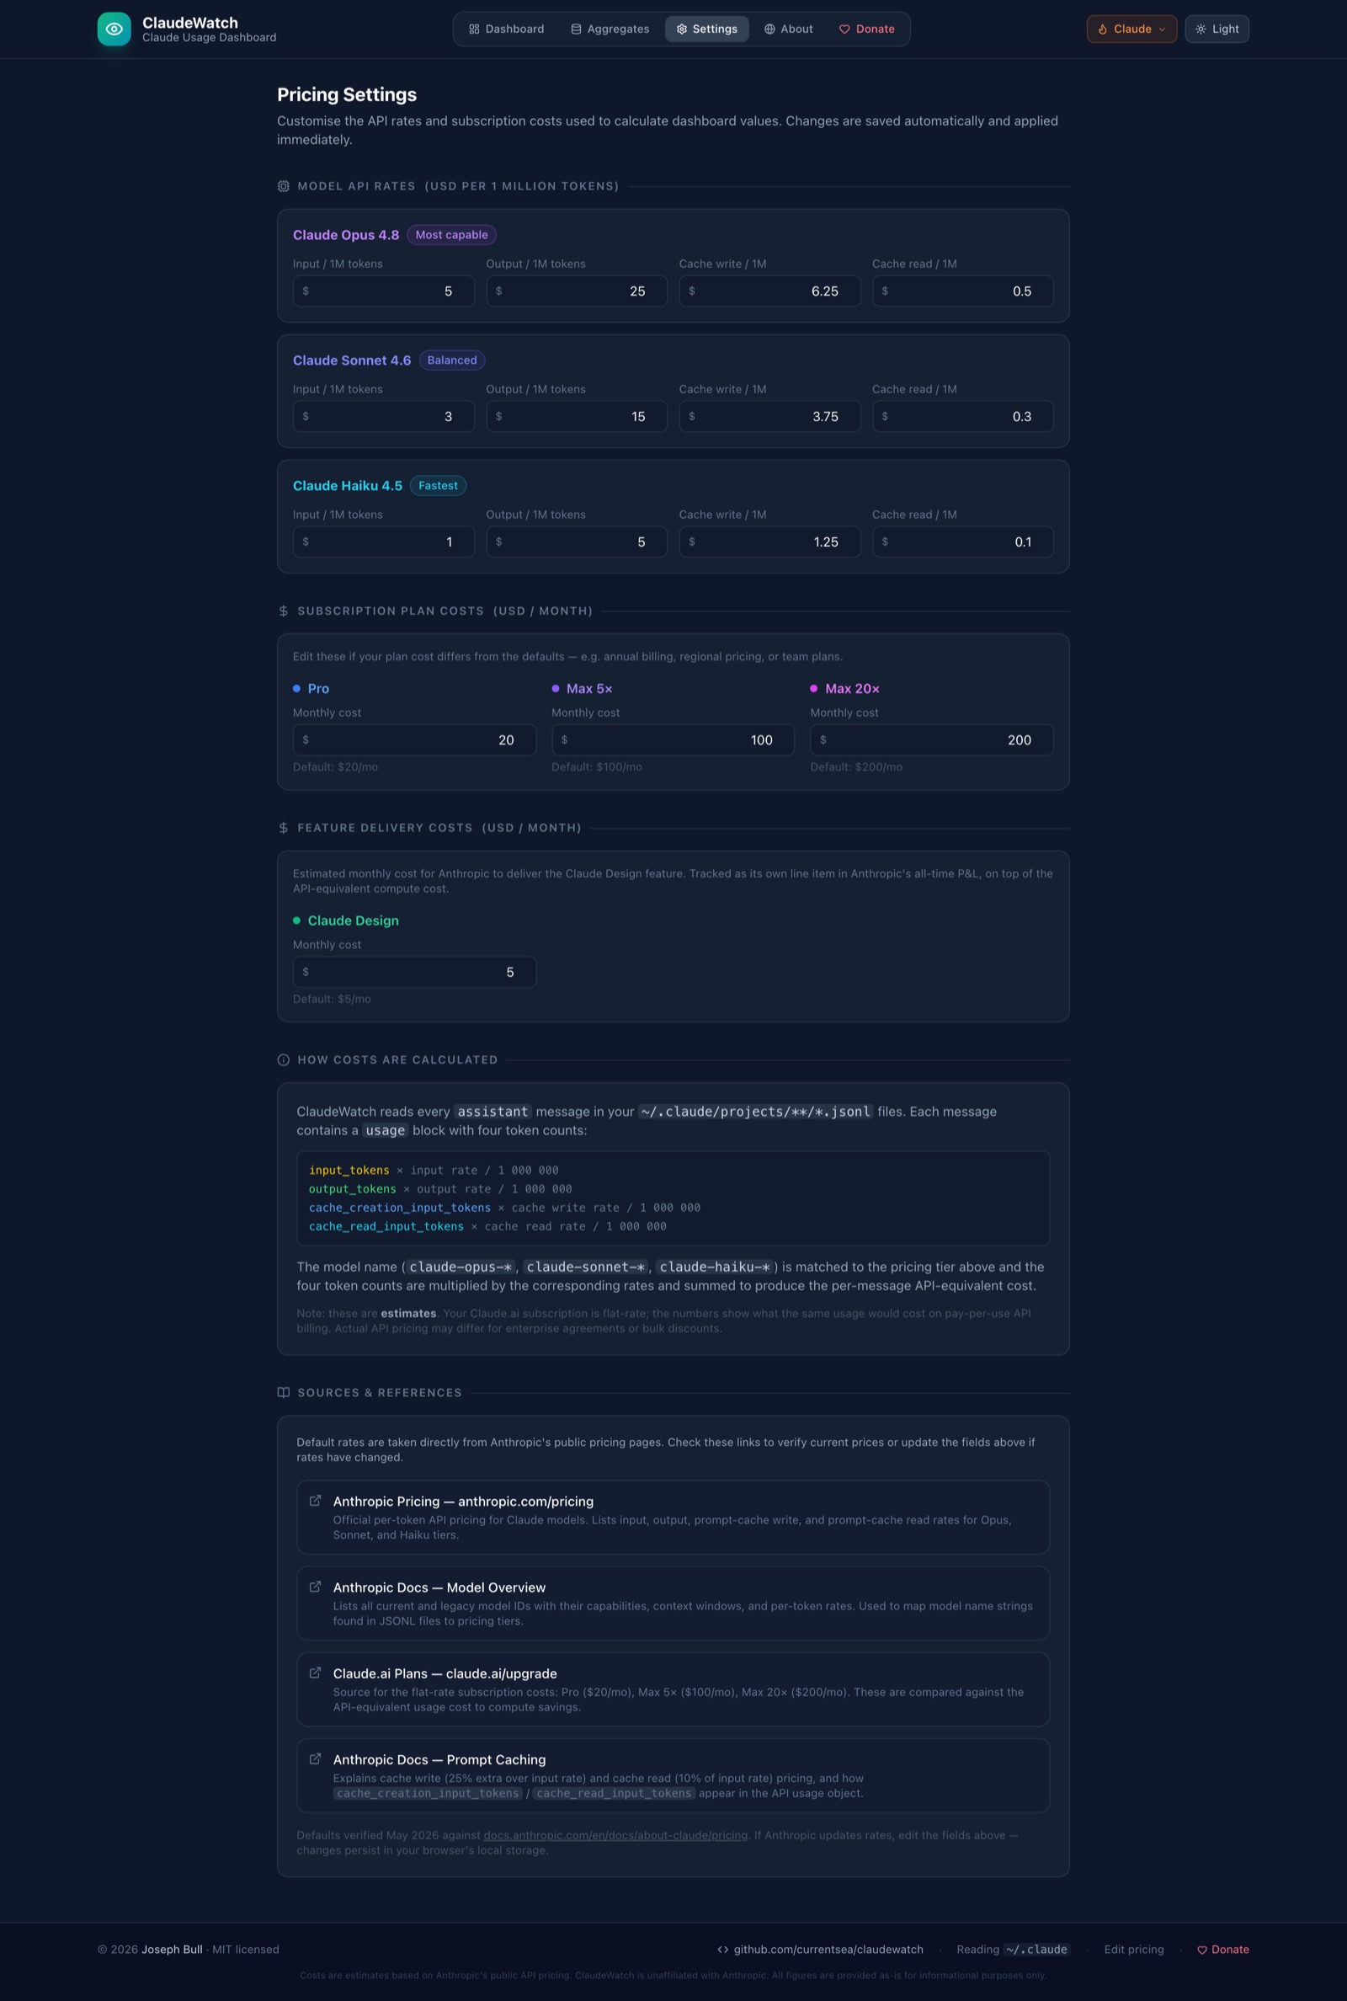
Task: Edit the Max 5× monthly cost field
Action: tap(673, 739)
